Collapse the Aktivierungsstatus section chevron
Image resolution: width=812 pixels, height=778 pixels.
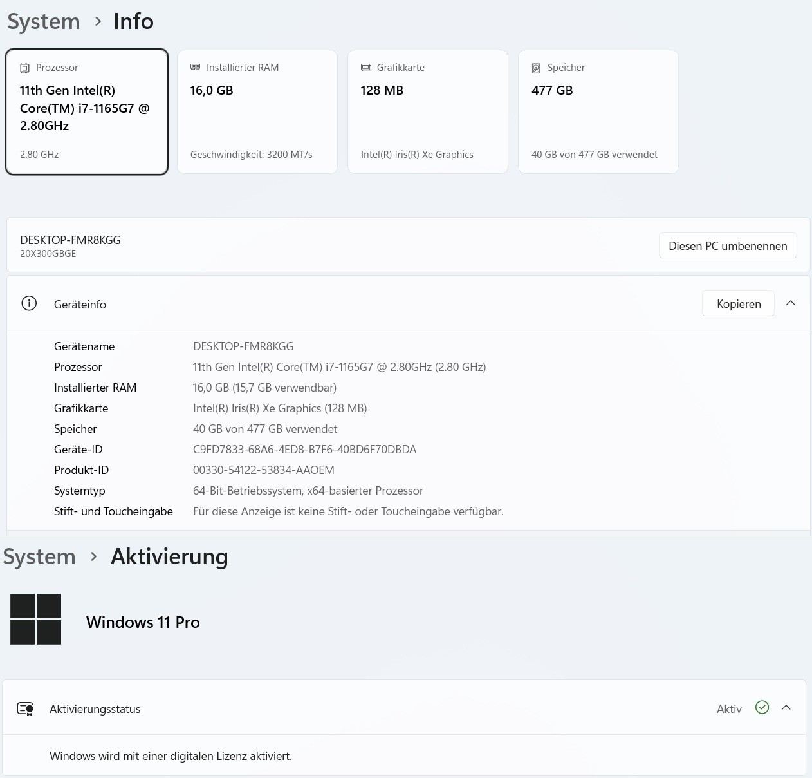[786, 708]
